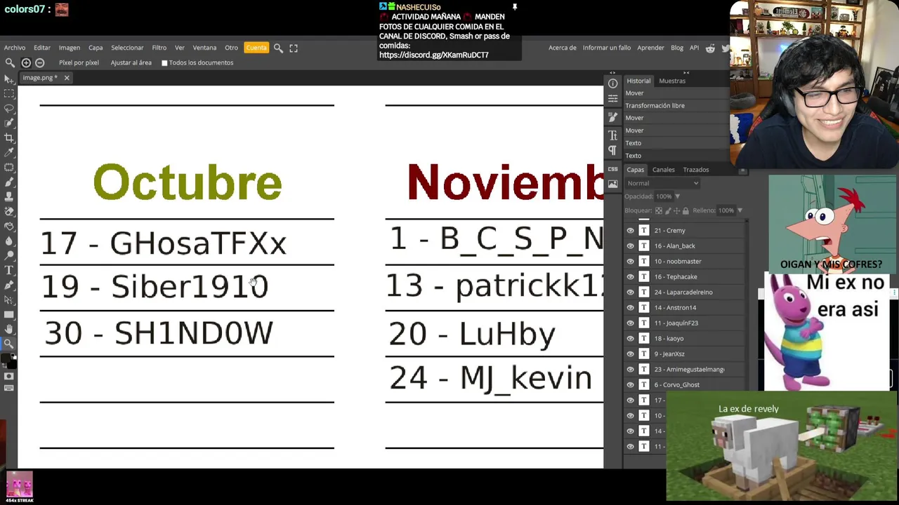Switch to the Muestras tab
The image size is (899, 505).
click(672, 81)
